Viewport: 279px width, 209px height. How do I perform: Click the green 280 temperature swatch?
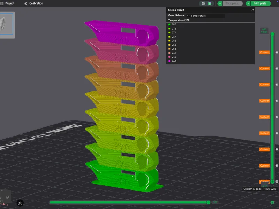click(x=169, y=24)
